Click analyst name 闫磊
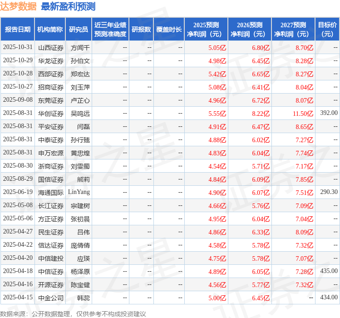This screenshot has width=340, height=318. (x=83, y=127)
